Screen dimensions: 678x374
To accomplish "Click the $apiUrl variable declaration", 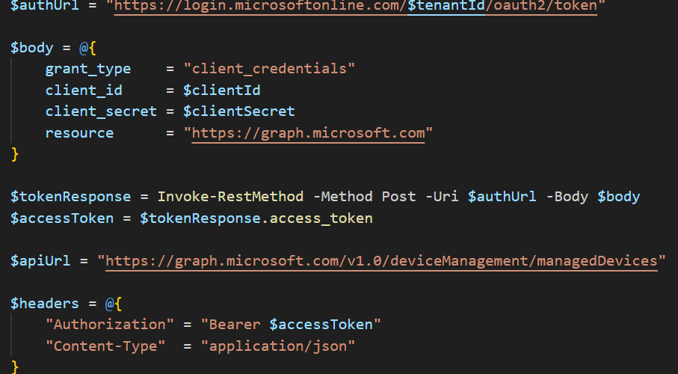I will (x=40, y=261).
